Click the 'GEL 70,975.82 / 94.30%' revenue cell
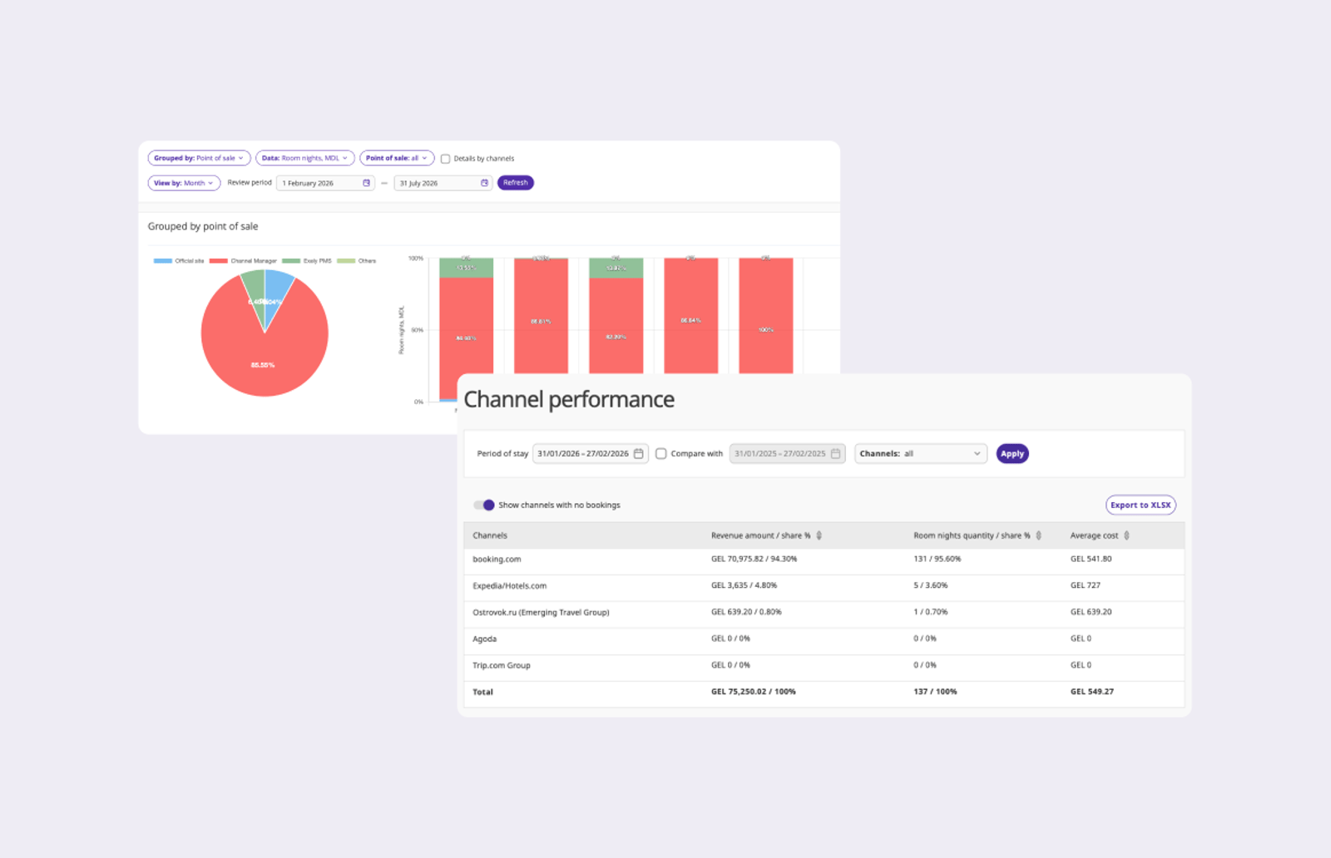1331x858 pixels. coord(754,560)
